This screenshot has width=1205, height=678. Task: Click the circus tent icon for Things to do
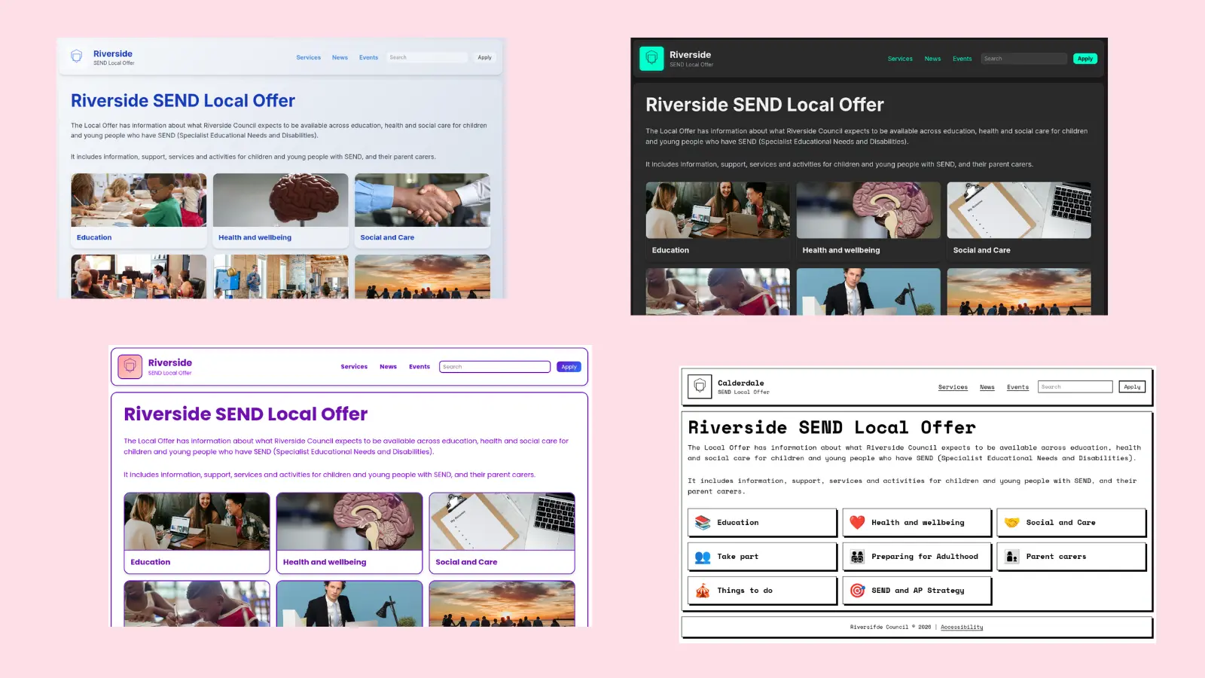703,591
